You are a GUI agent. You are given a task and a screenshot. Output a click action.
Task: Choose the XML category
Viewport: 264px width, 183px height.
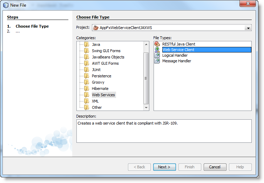95,101
